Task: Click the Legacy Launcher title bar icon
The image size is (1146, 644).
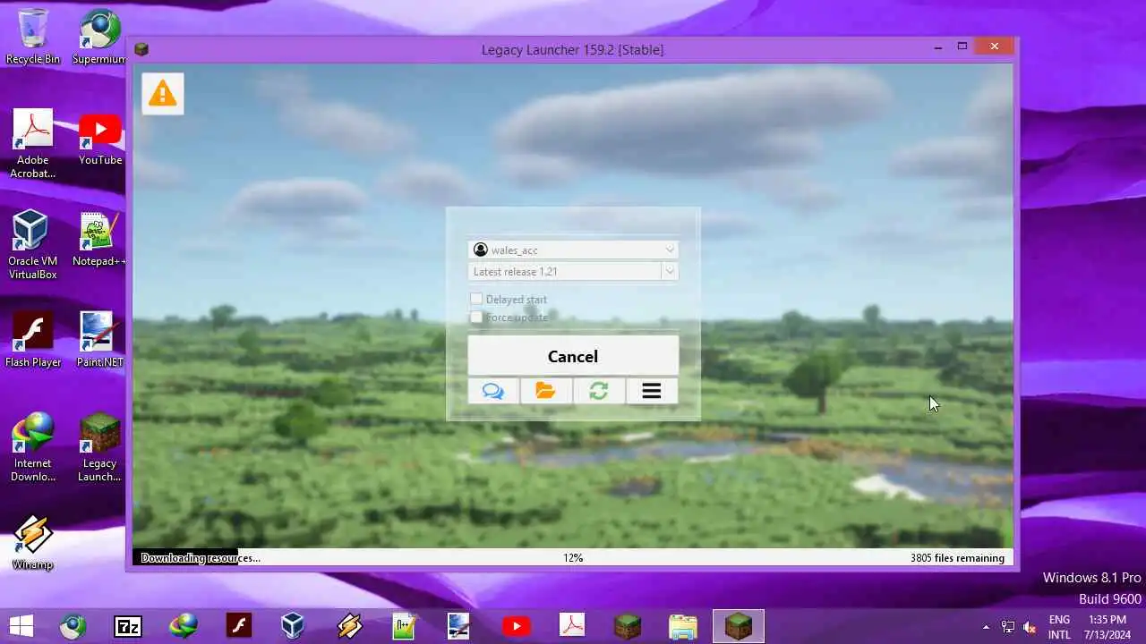Action: 141,49
